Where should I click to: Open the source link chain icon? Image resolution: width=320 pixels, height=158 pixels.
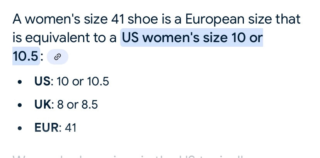tap(58, 57)
